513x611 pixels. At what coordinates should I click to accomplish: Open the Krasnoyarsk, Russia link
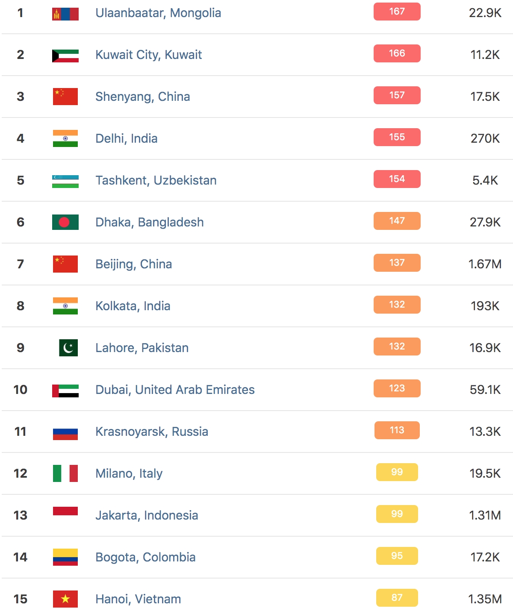[152, 432]
